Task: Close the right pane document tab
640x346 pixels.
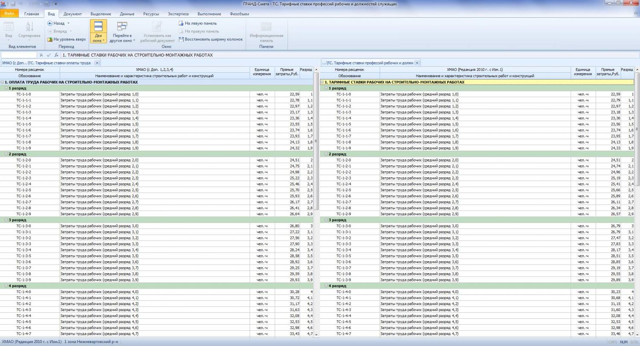Action: pos(417,63)
